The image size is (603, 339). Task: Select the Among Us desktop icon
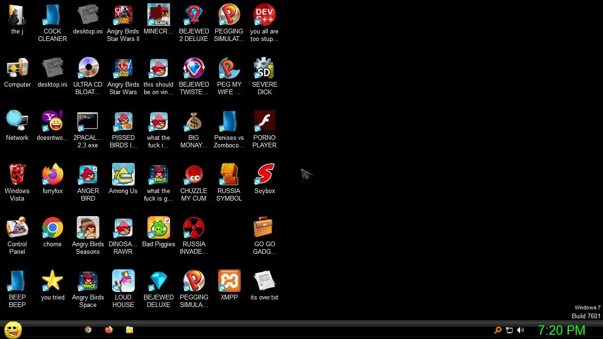click(123, 175)
